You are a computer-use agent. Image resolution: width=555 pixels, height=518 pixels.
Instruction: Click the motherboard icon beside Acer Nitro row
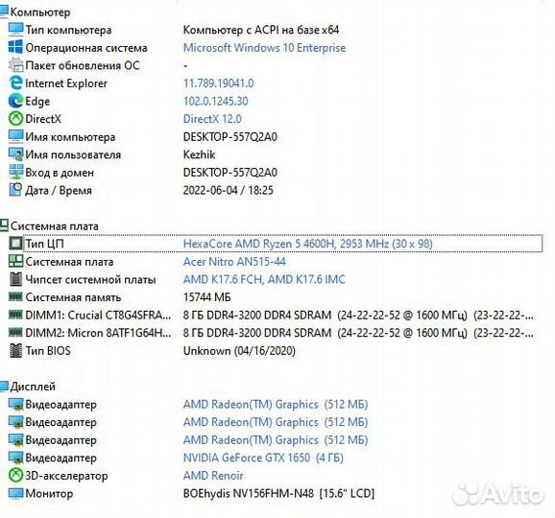coord(15,261)
